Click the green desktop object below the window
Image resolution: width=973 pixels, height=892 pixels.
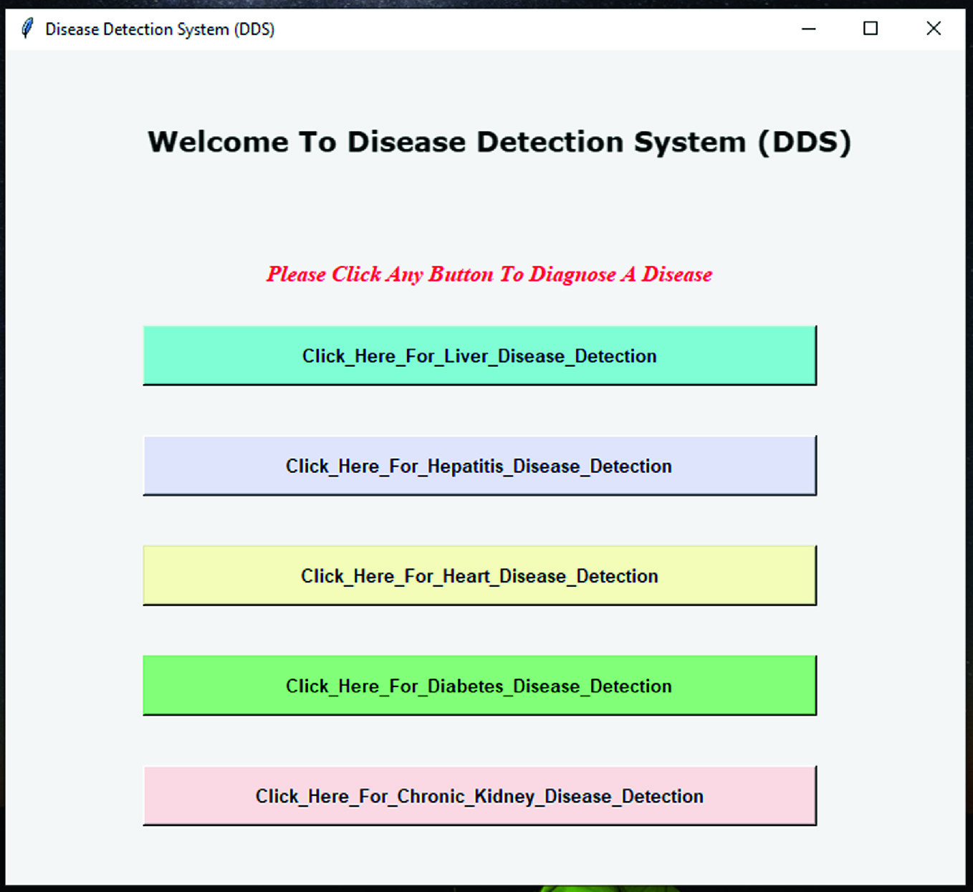point(609,889)
